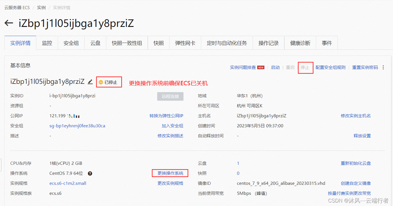Open 实例问题排查 link

point(243,68)
